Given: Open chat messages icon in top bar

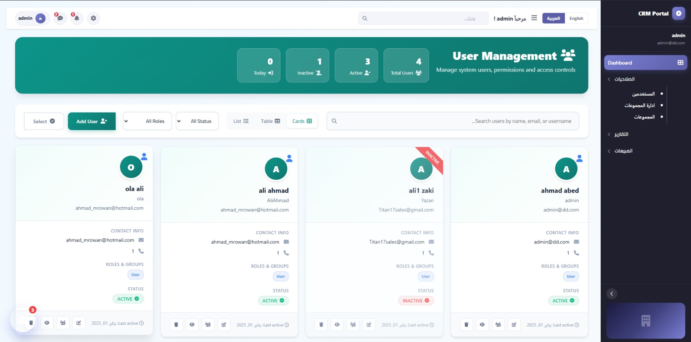Looking at the screenshot, I should 60,18.
